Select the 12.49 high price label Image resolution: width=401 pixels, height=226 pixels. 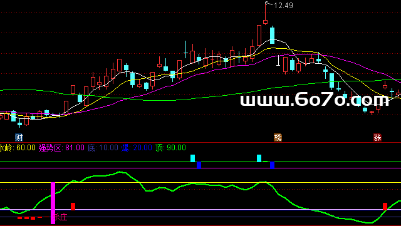pyautogui.click(x=283, y=6)
